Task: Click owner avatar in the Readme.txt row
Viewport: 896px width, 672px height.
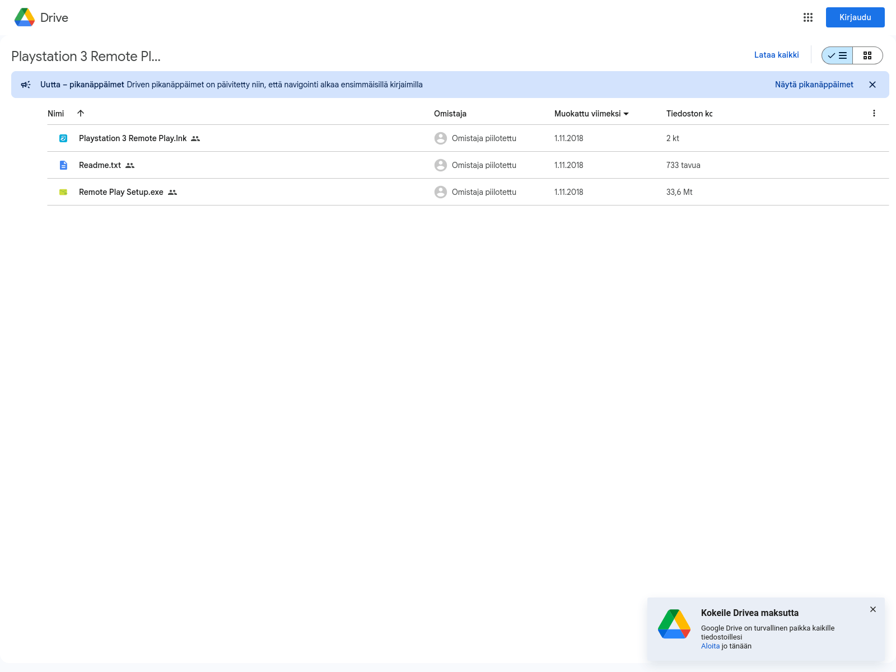Action: 441,165
